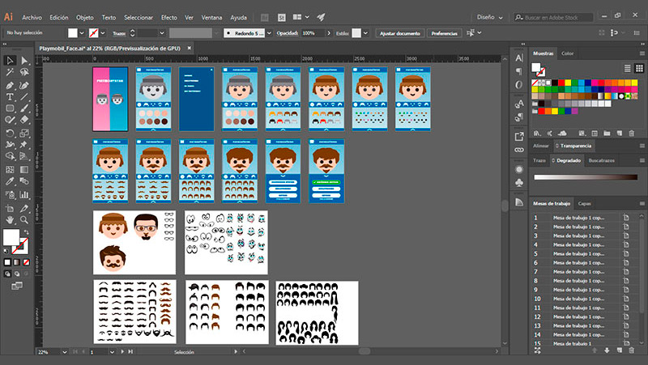648x365 pixels.
Task: Choose the Magic Wand tool
Action: [x=10, y=73]
